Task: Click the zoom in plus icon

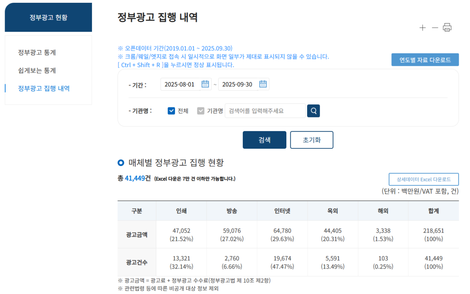Action: point(422,28)
